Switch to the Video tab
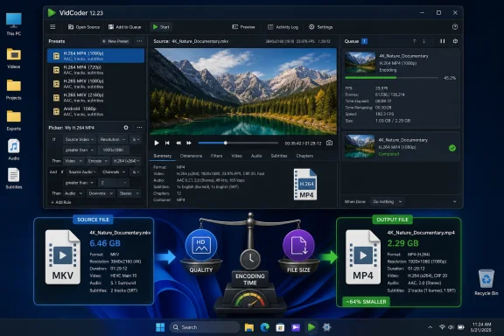The width and height of the screenshot is (504, 336). click(x=236, y=156)
